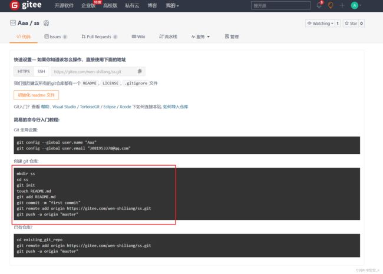Viewport: 383px width, 274px height.
Task: Open the 开源软件 menu item
Action: (x=64, y=5)
